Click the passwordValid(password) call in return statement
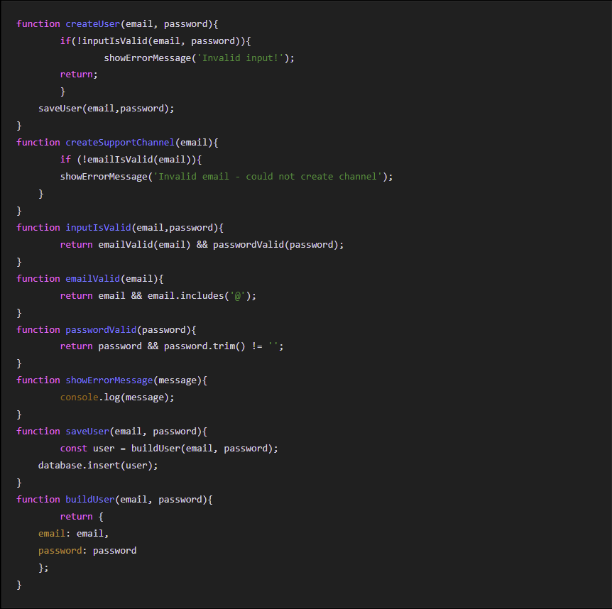The image size is (612, 609). pyautogui.click(x=275, y=245)
